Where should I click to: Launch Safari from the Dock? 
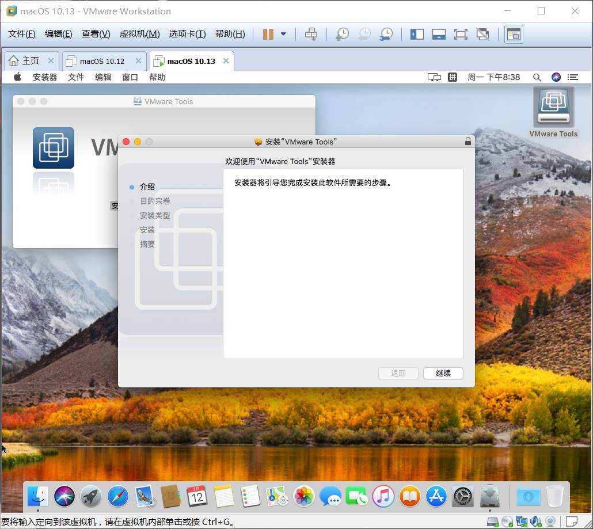coord(117,496)
